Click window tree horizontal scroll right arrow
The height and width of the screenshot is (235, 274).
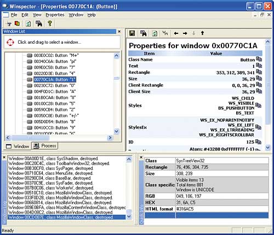(x=110, y=138)
